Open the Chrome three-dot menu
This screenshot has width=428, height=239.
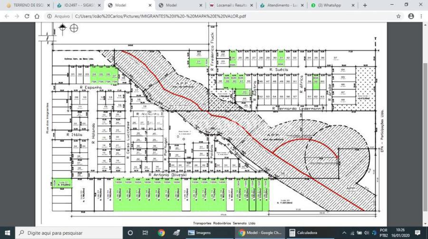tap(422, 16)
